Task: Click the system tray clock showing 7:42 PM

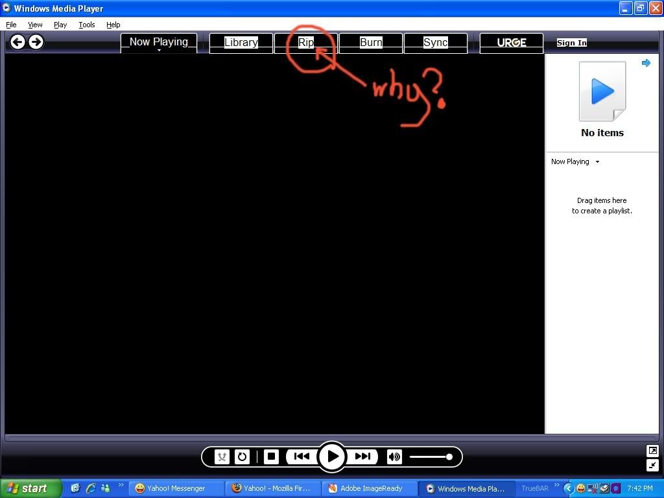Action: coord(640,488)
